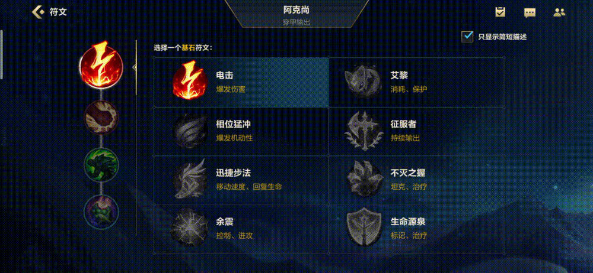Select the 征服者 rune icon
593x273 pixels.
364,131
